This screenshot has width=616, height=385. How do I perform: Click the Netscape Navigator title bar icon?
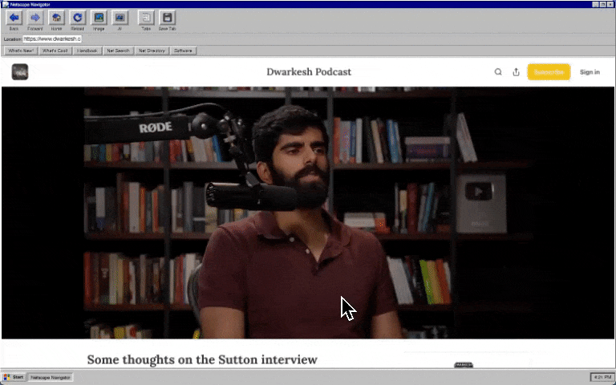pos(5,4)
